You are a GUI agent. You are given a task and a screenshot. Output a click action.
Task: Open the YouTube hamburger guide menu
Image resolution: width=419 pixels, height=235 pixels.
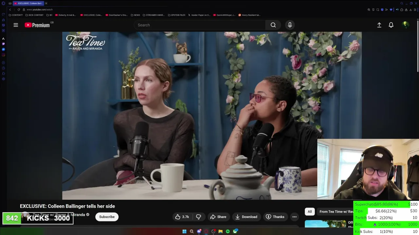pyautogui.click(x=16, y=25)
